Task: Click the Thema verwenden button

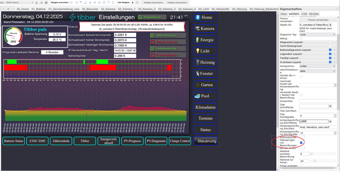Action: tap(318, 20)
